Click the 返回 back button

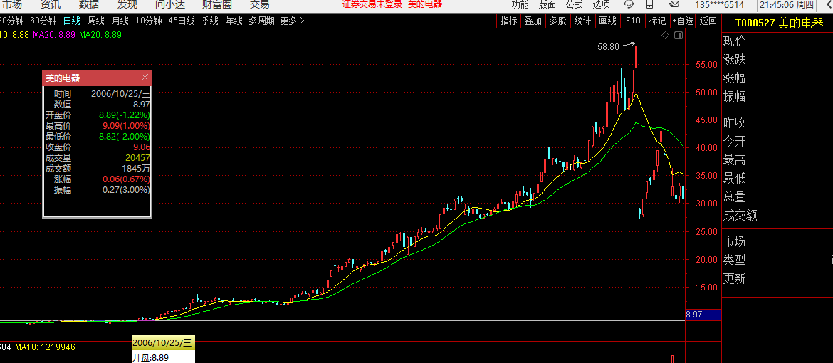click(708, 21)
